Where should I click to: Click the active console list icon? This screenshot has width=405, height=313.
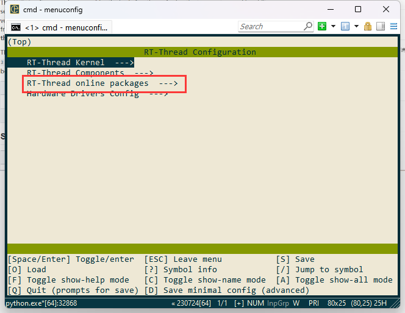(345, 26)
